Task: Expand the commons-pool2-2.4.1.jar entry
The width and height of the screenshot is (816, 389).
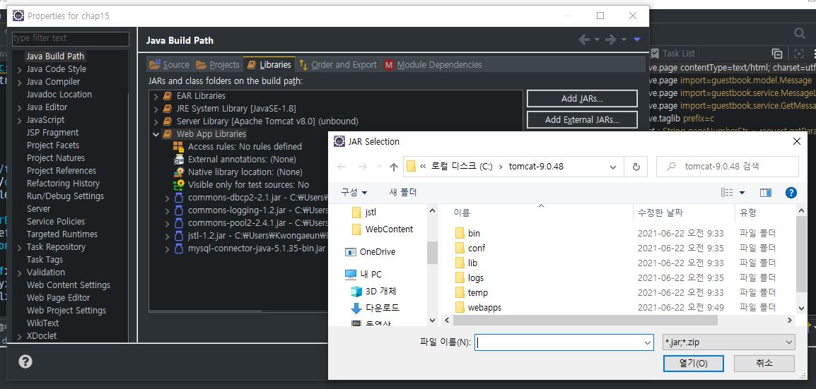Action: pyautogui.click(x=167, y=223)
